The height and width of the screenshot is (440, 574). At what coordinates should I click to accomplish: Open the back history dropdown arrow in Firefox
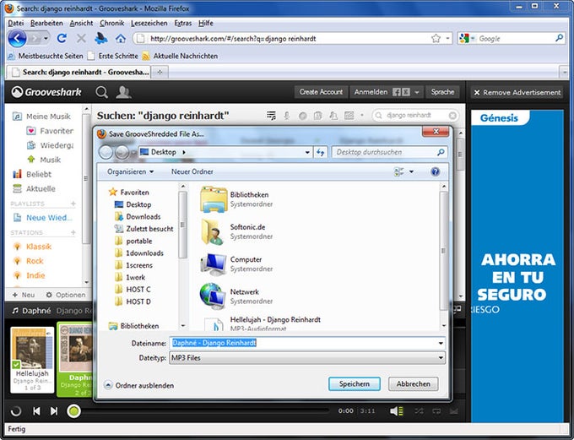[46, 38]
